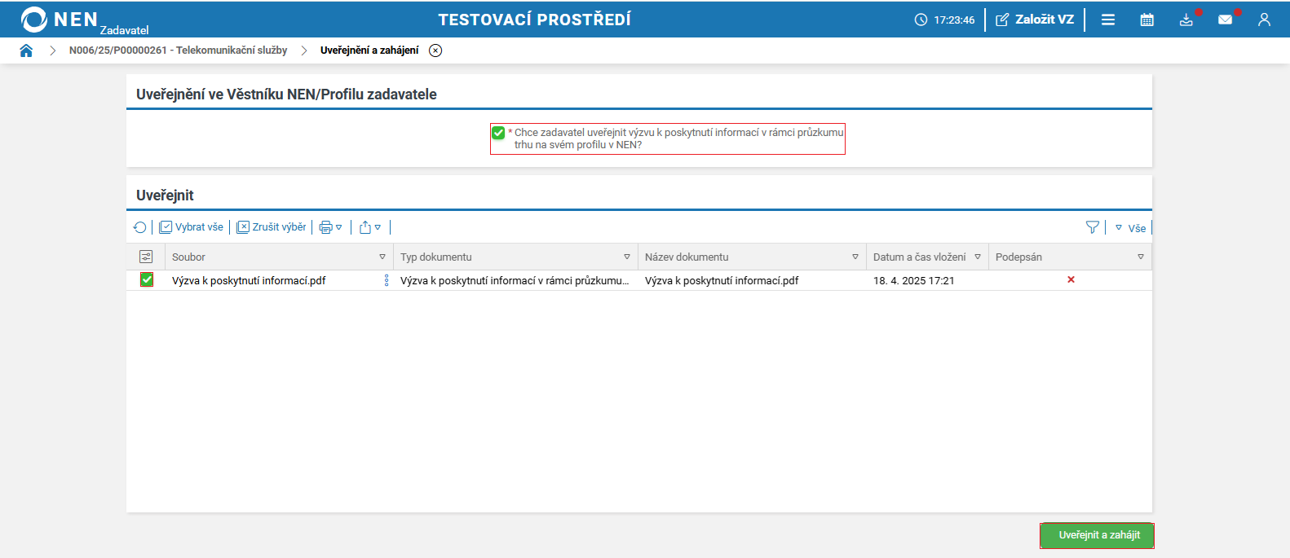Uncheck the Výzva k poskytnutí informací.pdf row

(x=147, y=280)
